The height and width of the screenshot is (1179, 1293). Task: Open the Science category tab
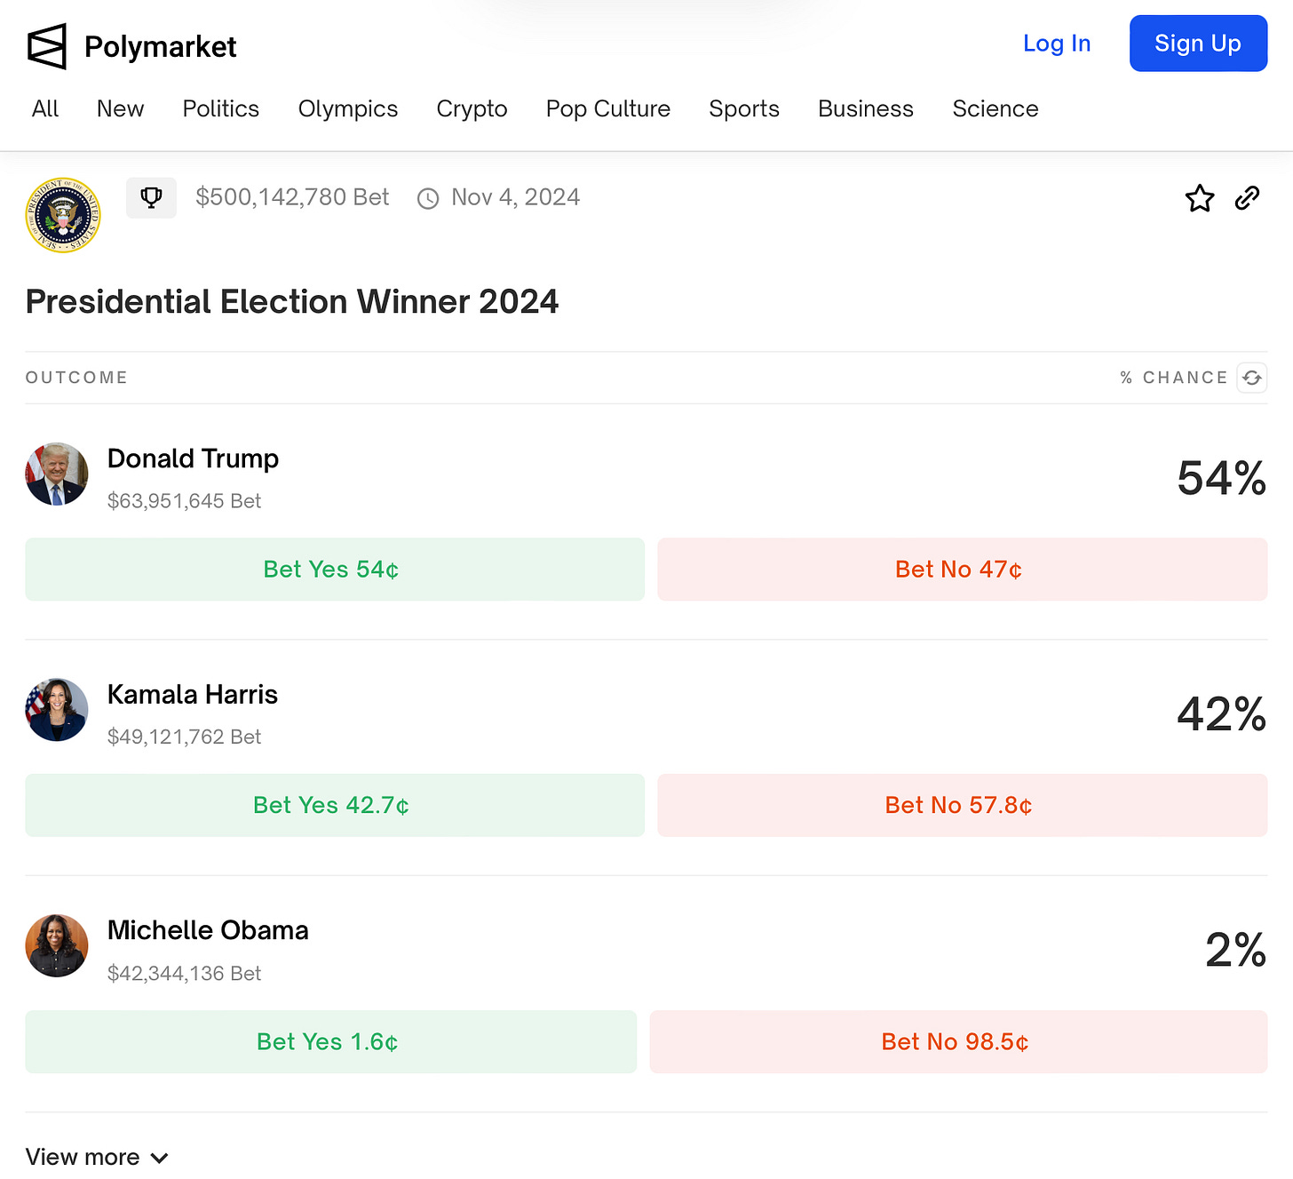coord(996,108)
